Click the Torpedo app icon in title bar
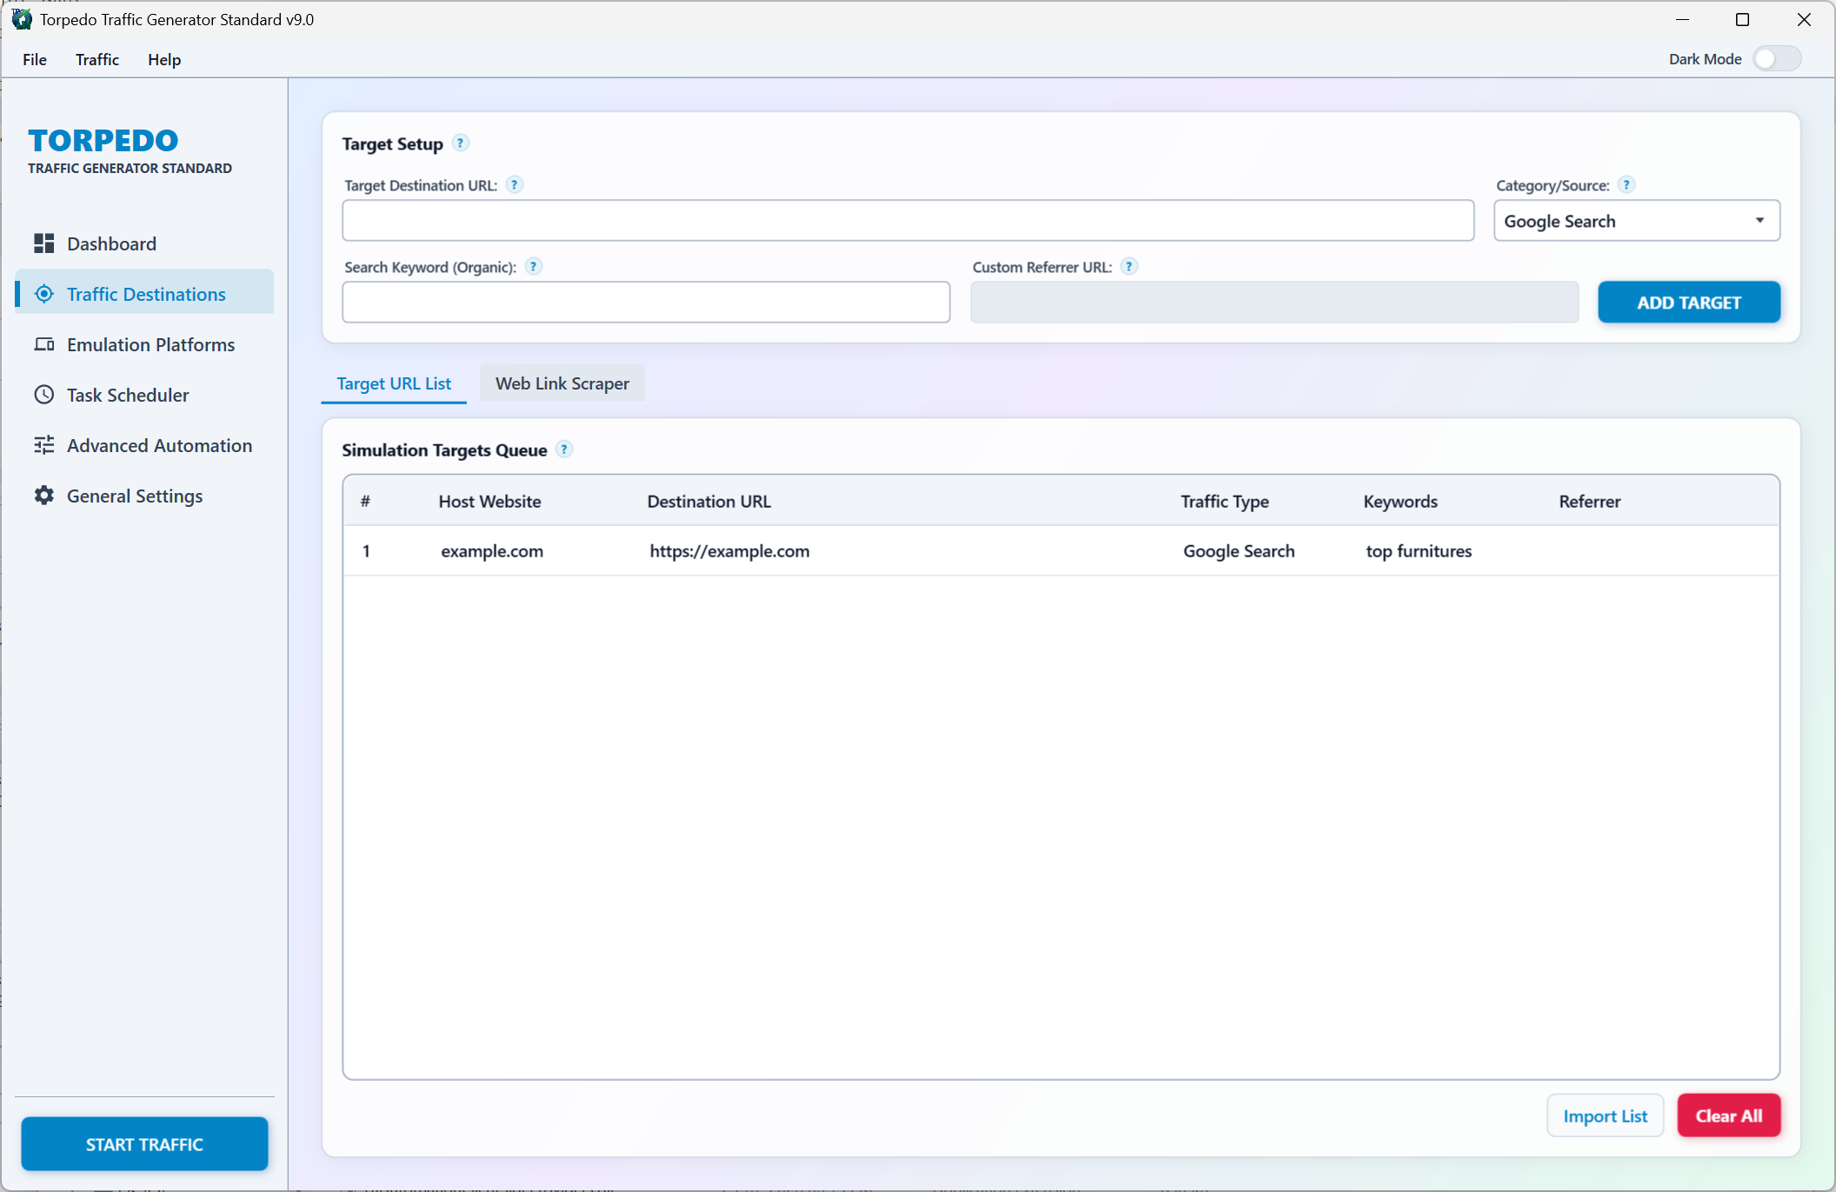1836x1192 pixels. (21, 19)
